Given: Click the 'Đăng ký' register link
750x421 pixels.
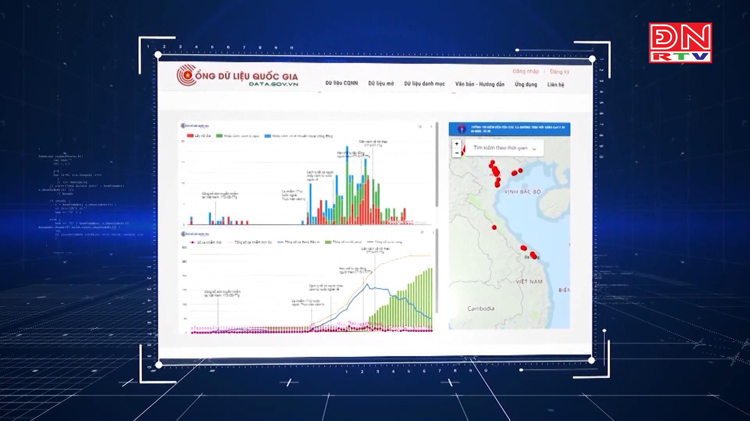Looking at the screenshot, I should [559, 72].
